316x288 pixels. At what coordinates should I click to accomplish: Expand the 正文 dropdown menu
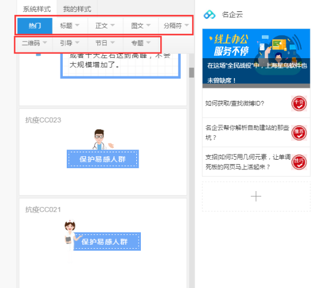pos(105,26)
